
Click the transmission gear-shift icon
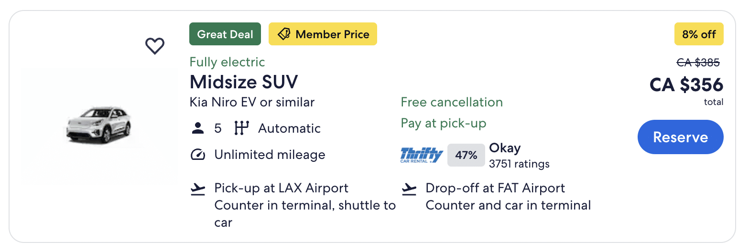[x=242, y=128]
